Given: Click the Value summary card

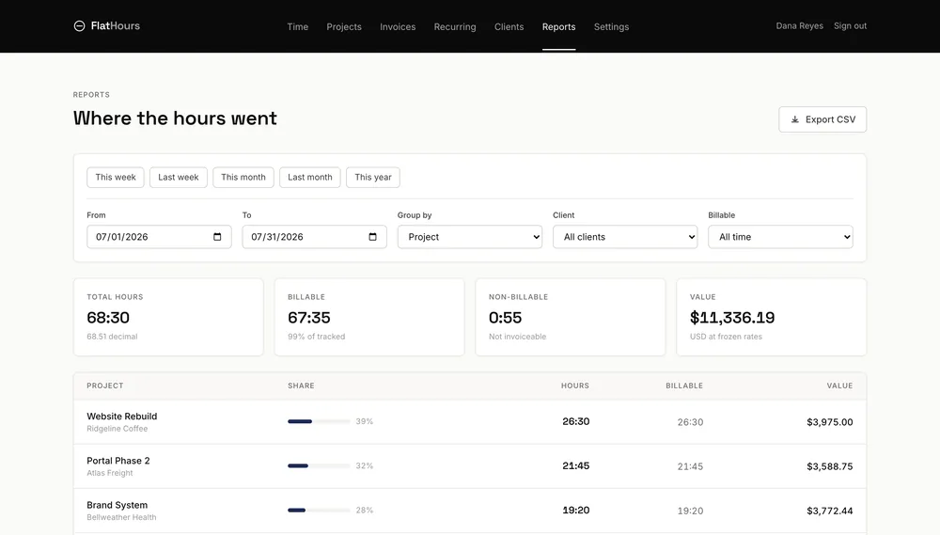Looking at the screenshot, I should pyautogui.click(x=771, y=317).
